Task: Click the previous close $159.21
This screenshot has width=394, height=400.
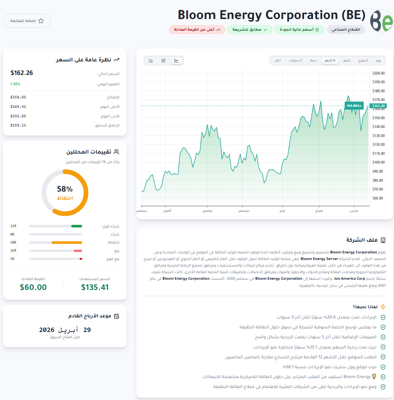Action: pyautogui.click(x=18, y=125)
